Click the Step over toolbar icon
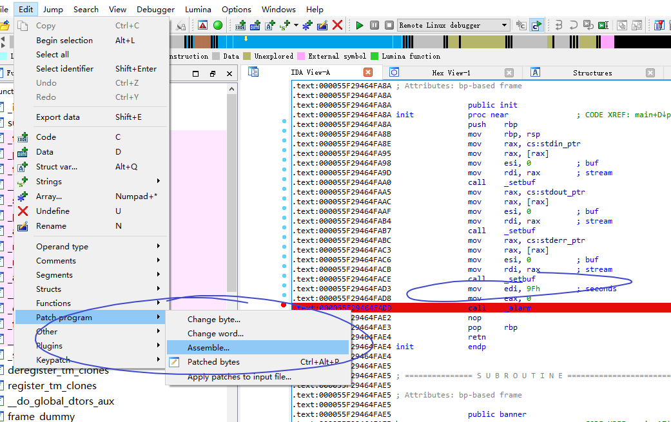This screenshot has width=671, height=422. coord(574,25)
